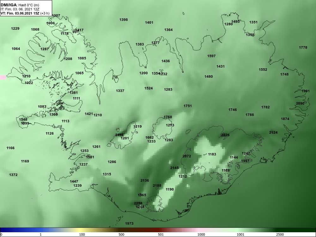Click the map value 1166
Viewport: 316px width, 237px height.
10,148
